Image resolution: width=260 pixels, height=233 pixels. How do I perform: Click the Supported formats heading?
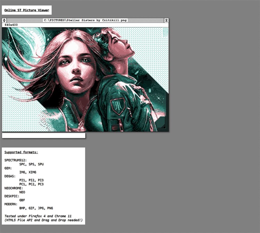tap(21, 152)
